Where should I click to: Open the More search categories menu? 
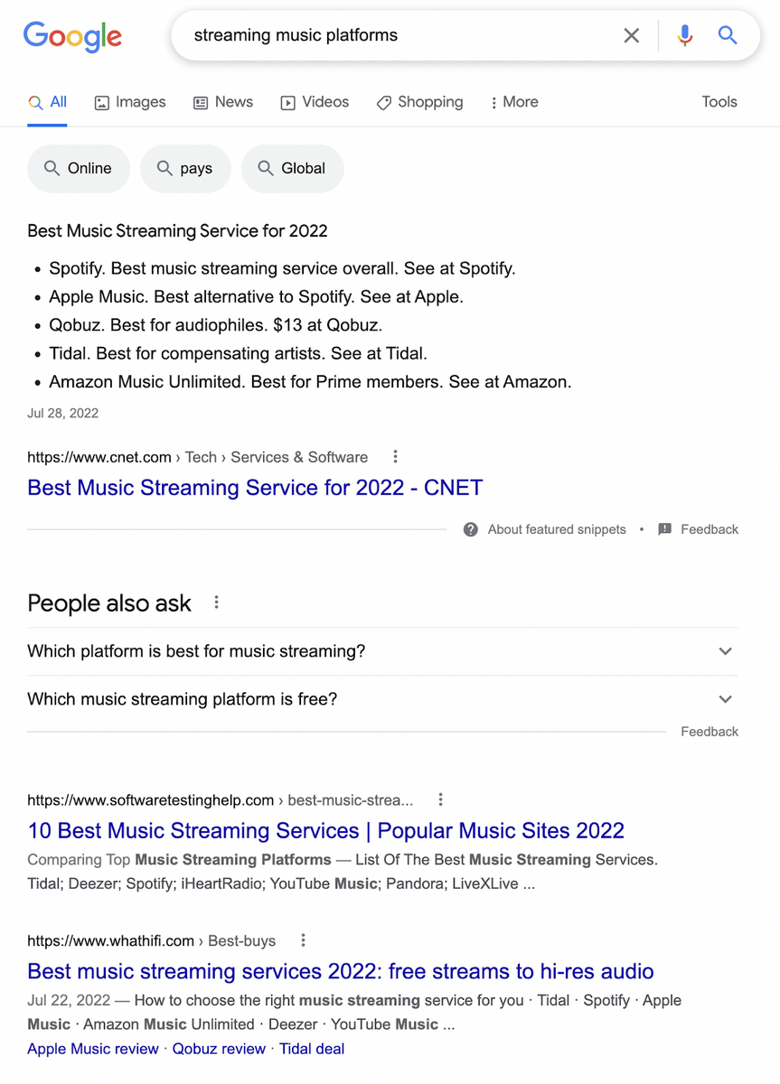513,102
